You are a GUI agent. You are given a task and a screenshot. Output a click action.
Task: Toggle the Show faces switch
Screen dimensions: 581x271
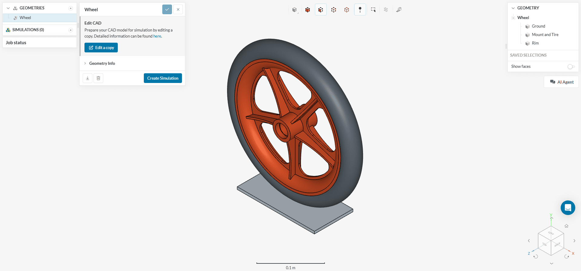click(x=571, y=67)
